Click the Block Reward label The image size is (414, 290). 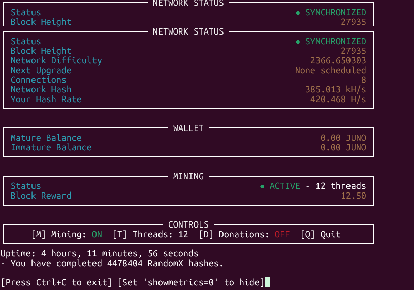click(41, 196)
